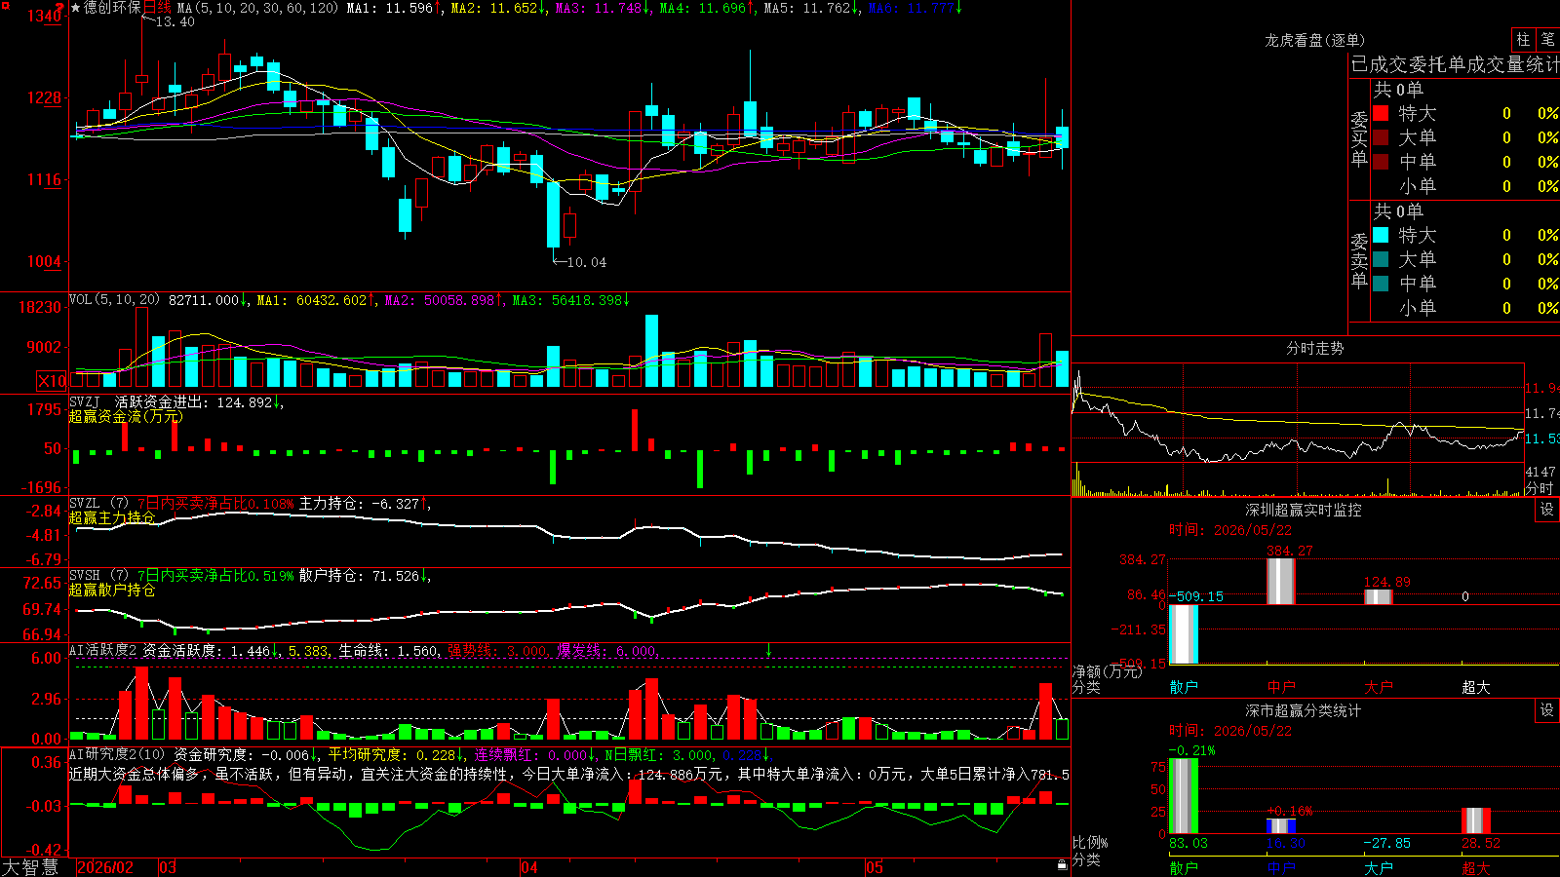Jump to the 03 month marker

click(x=168, y=867)
